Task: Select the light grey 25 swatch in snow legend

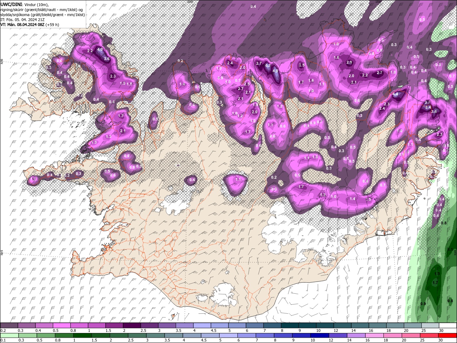Action: [x=430, y=325]
